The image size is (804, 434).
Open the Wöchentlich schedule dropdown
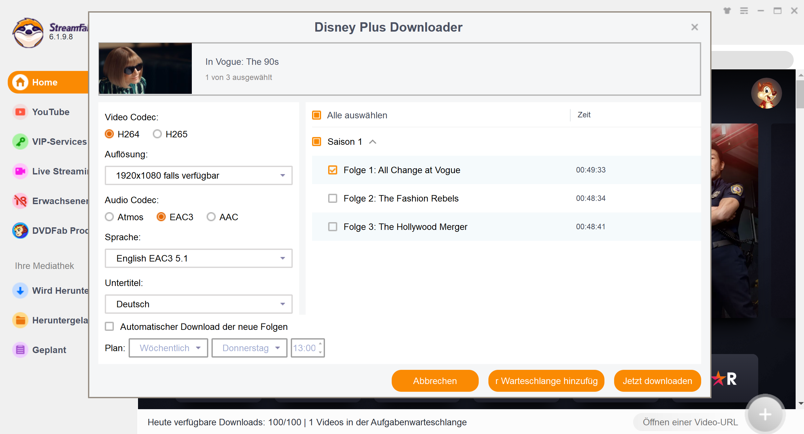[x=168, y=348]
